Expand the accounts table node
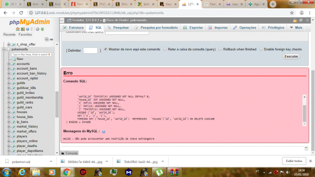 [9, 64]
